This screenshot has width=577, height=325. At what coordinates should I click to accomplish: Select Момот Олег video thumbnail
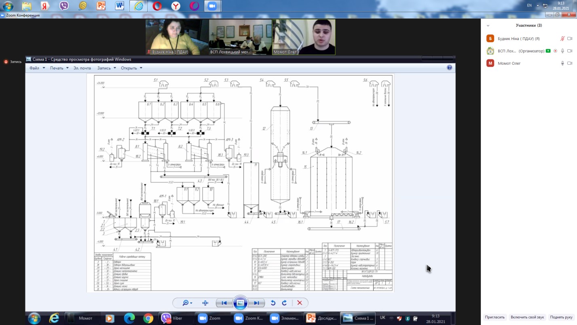coord(304,37)
